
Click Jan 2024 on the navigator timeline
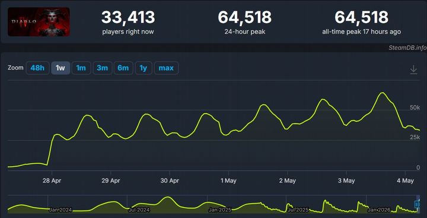tap(60, 210)
